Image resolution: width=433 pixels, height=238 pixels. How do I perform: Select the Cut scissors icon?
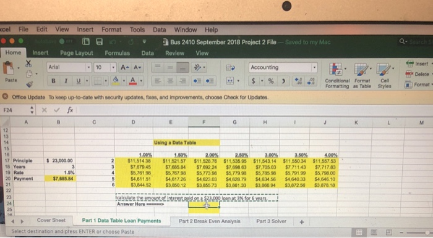[28, 64]
